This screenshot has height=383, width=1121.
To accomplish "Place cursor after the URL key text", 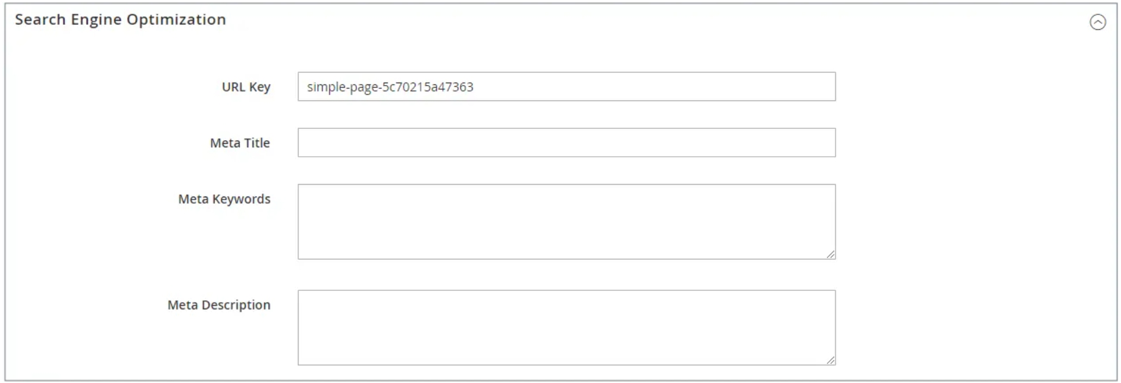I will pyautogui.click(x=476, y=87).
